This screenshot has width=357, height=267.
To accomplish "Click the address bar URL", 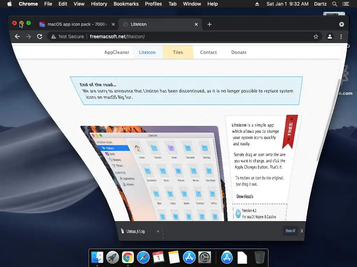I will [x=117, y=37].
